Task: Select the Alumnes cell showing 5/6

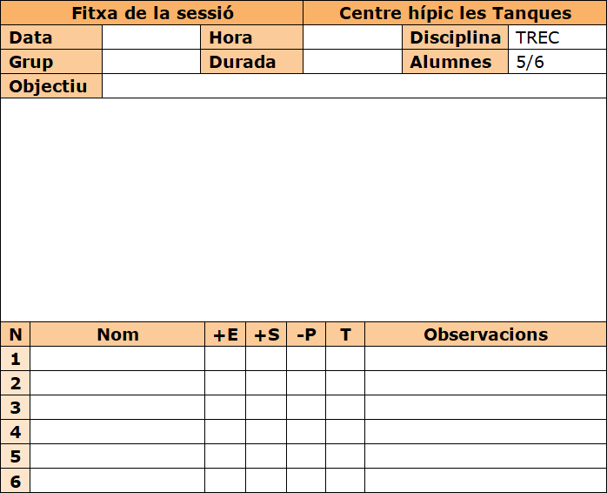Action: [x=557, y=62]
